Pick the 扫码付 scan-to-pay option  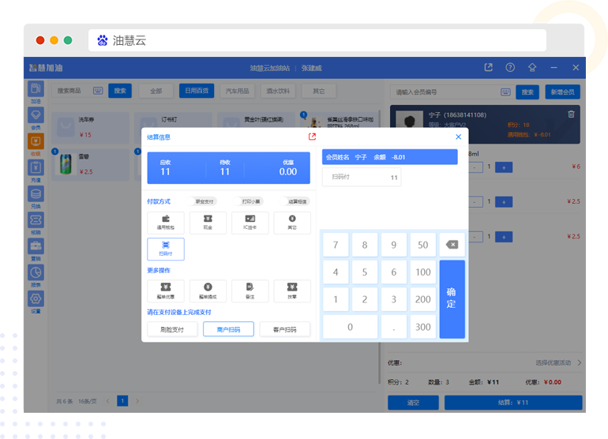tap(166, 249)
